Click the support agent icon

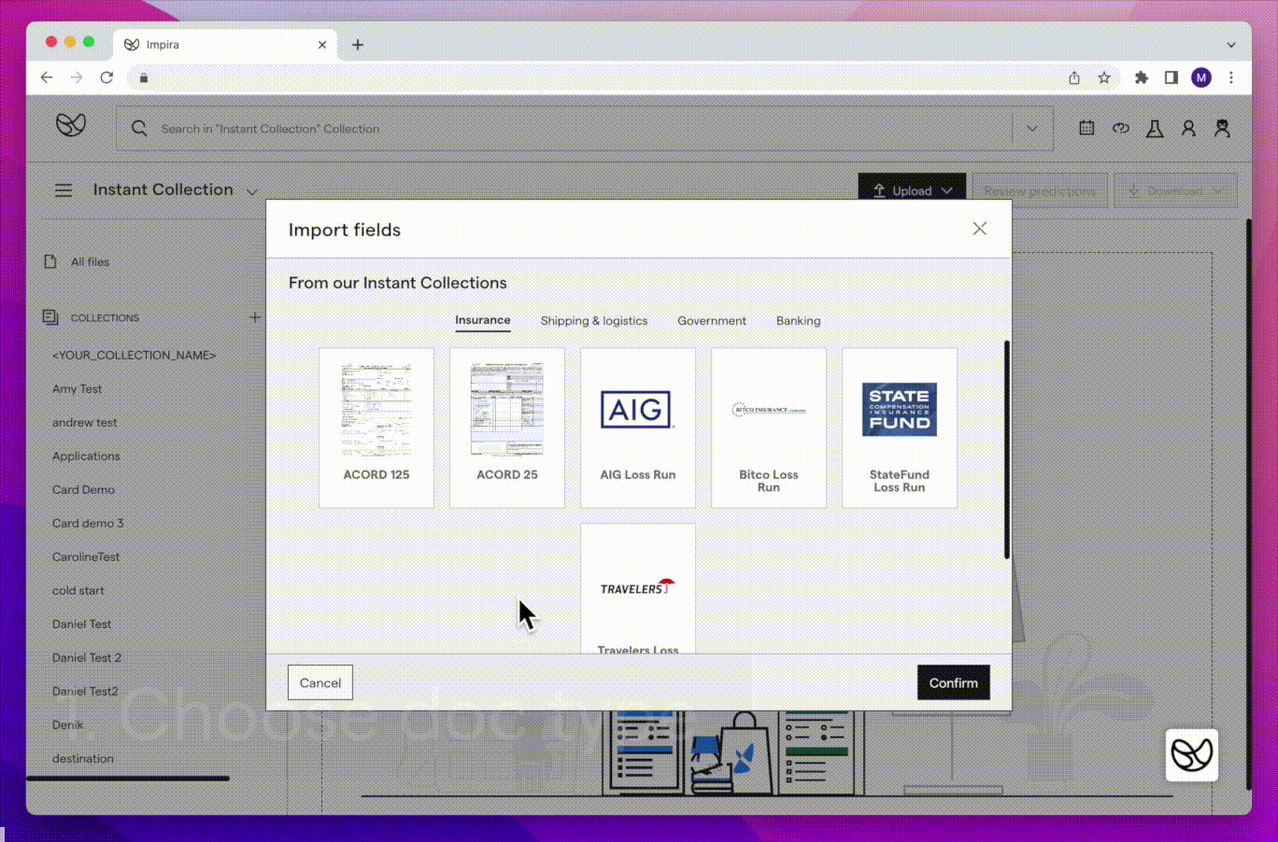point(1222,129)
